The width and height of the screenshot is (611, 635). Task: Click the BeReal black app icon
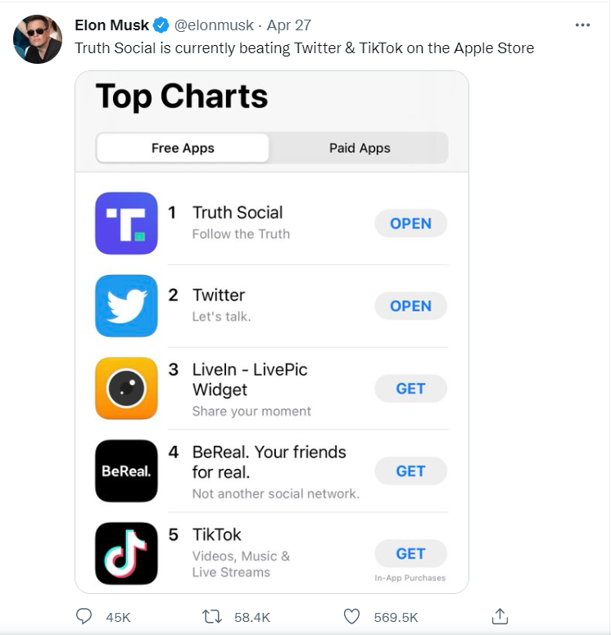tap(126, 471)
